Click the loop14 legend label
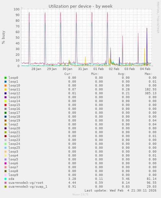Viewport: 161px width, 198px height. pos(14,101)
